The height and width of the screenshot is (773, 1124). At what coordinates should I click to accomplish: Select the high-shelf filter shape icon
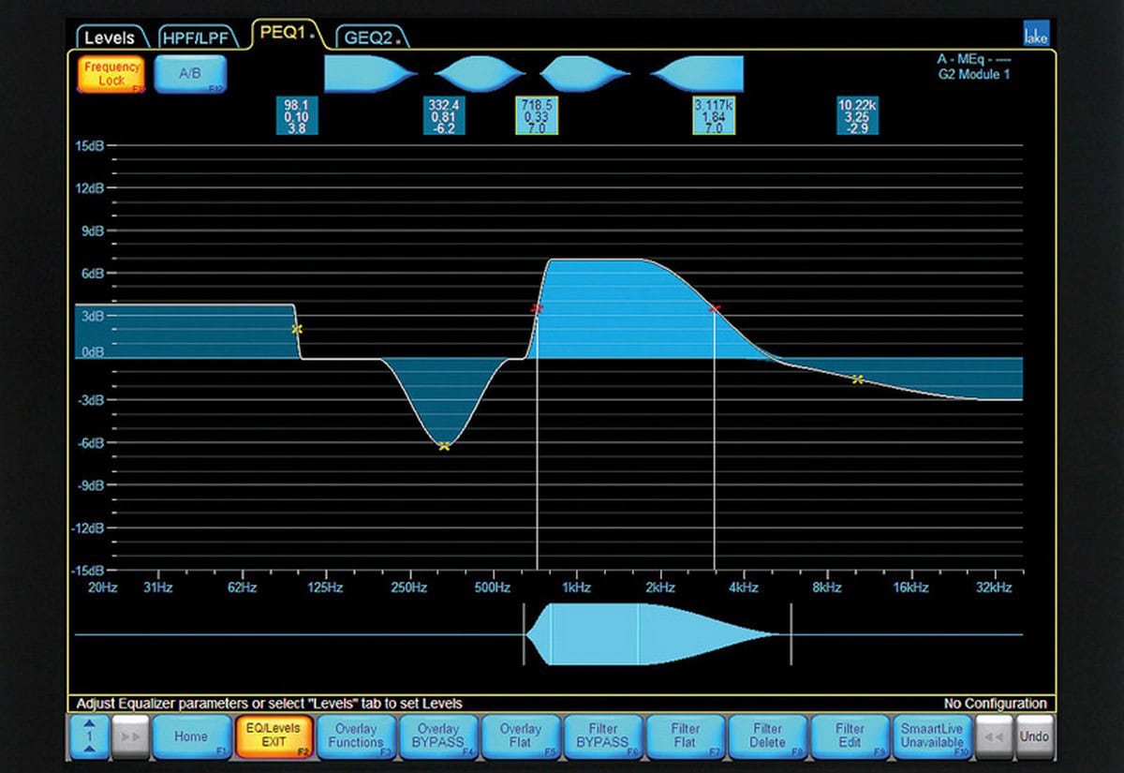698,74
